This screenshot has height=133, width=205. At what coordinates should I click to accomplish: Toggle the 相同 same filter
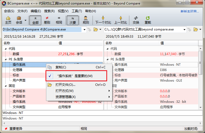click(59, 20)
